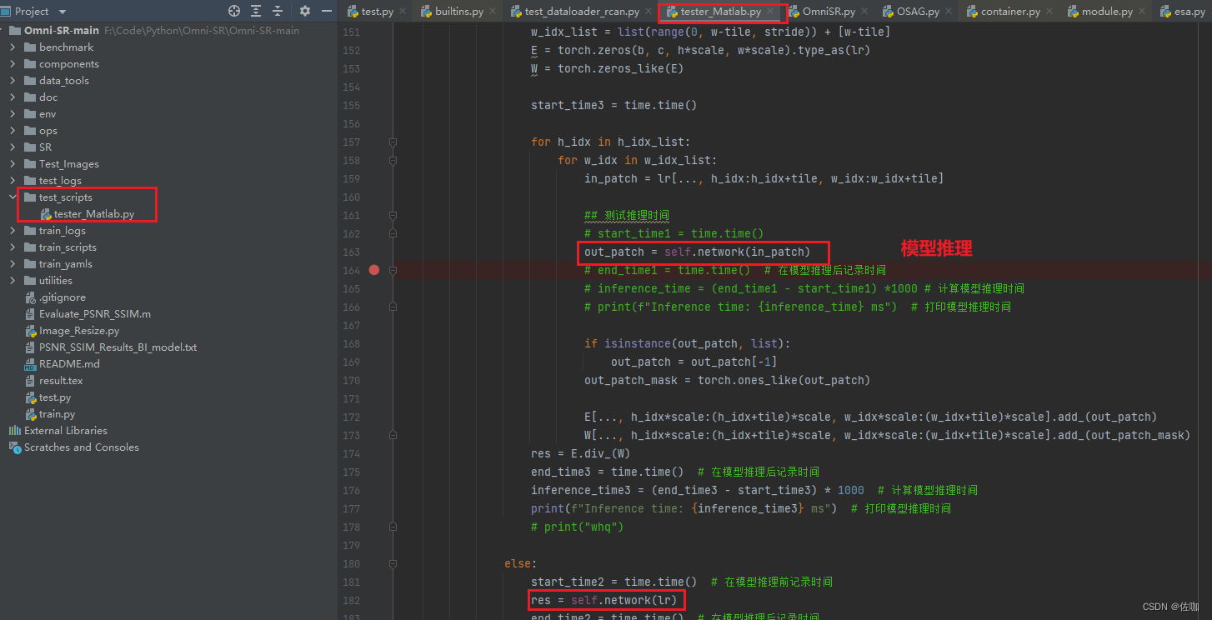Close the test.py tab
The height and width of the screenshot is (620, 1212).
click(403, 12)
